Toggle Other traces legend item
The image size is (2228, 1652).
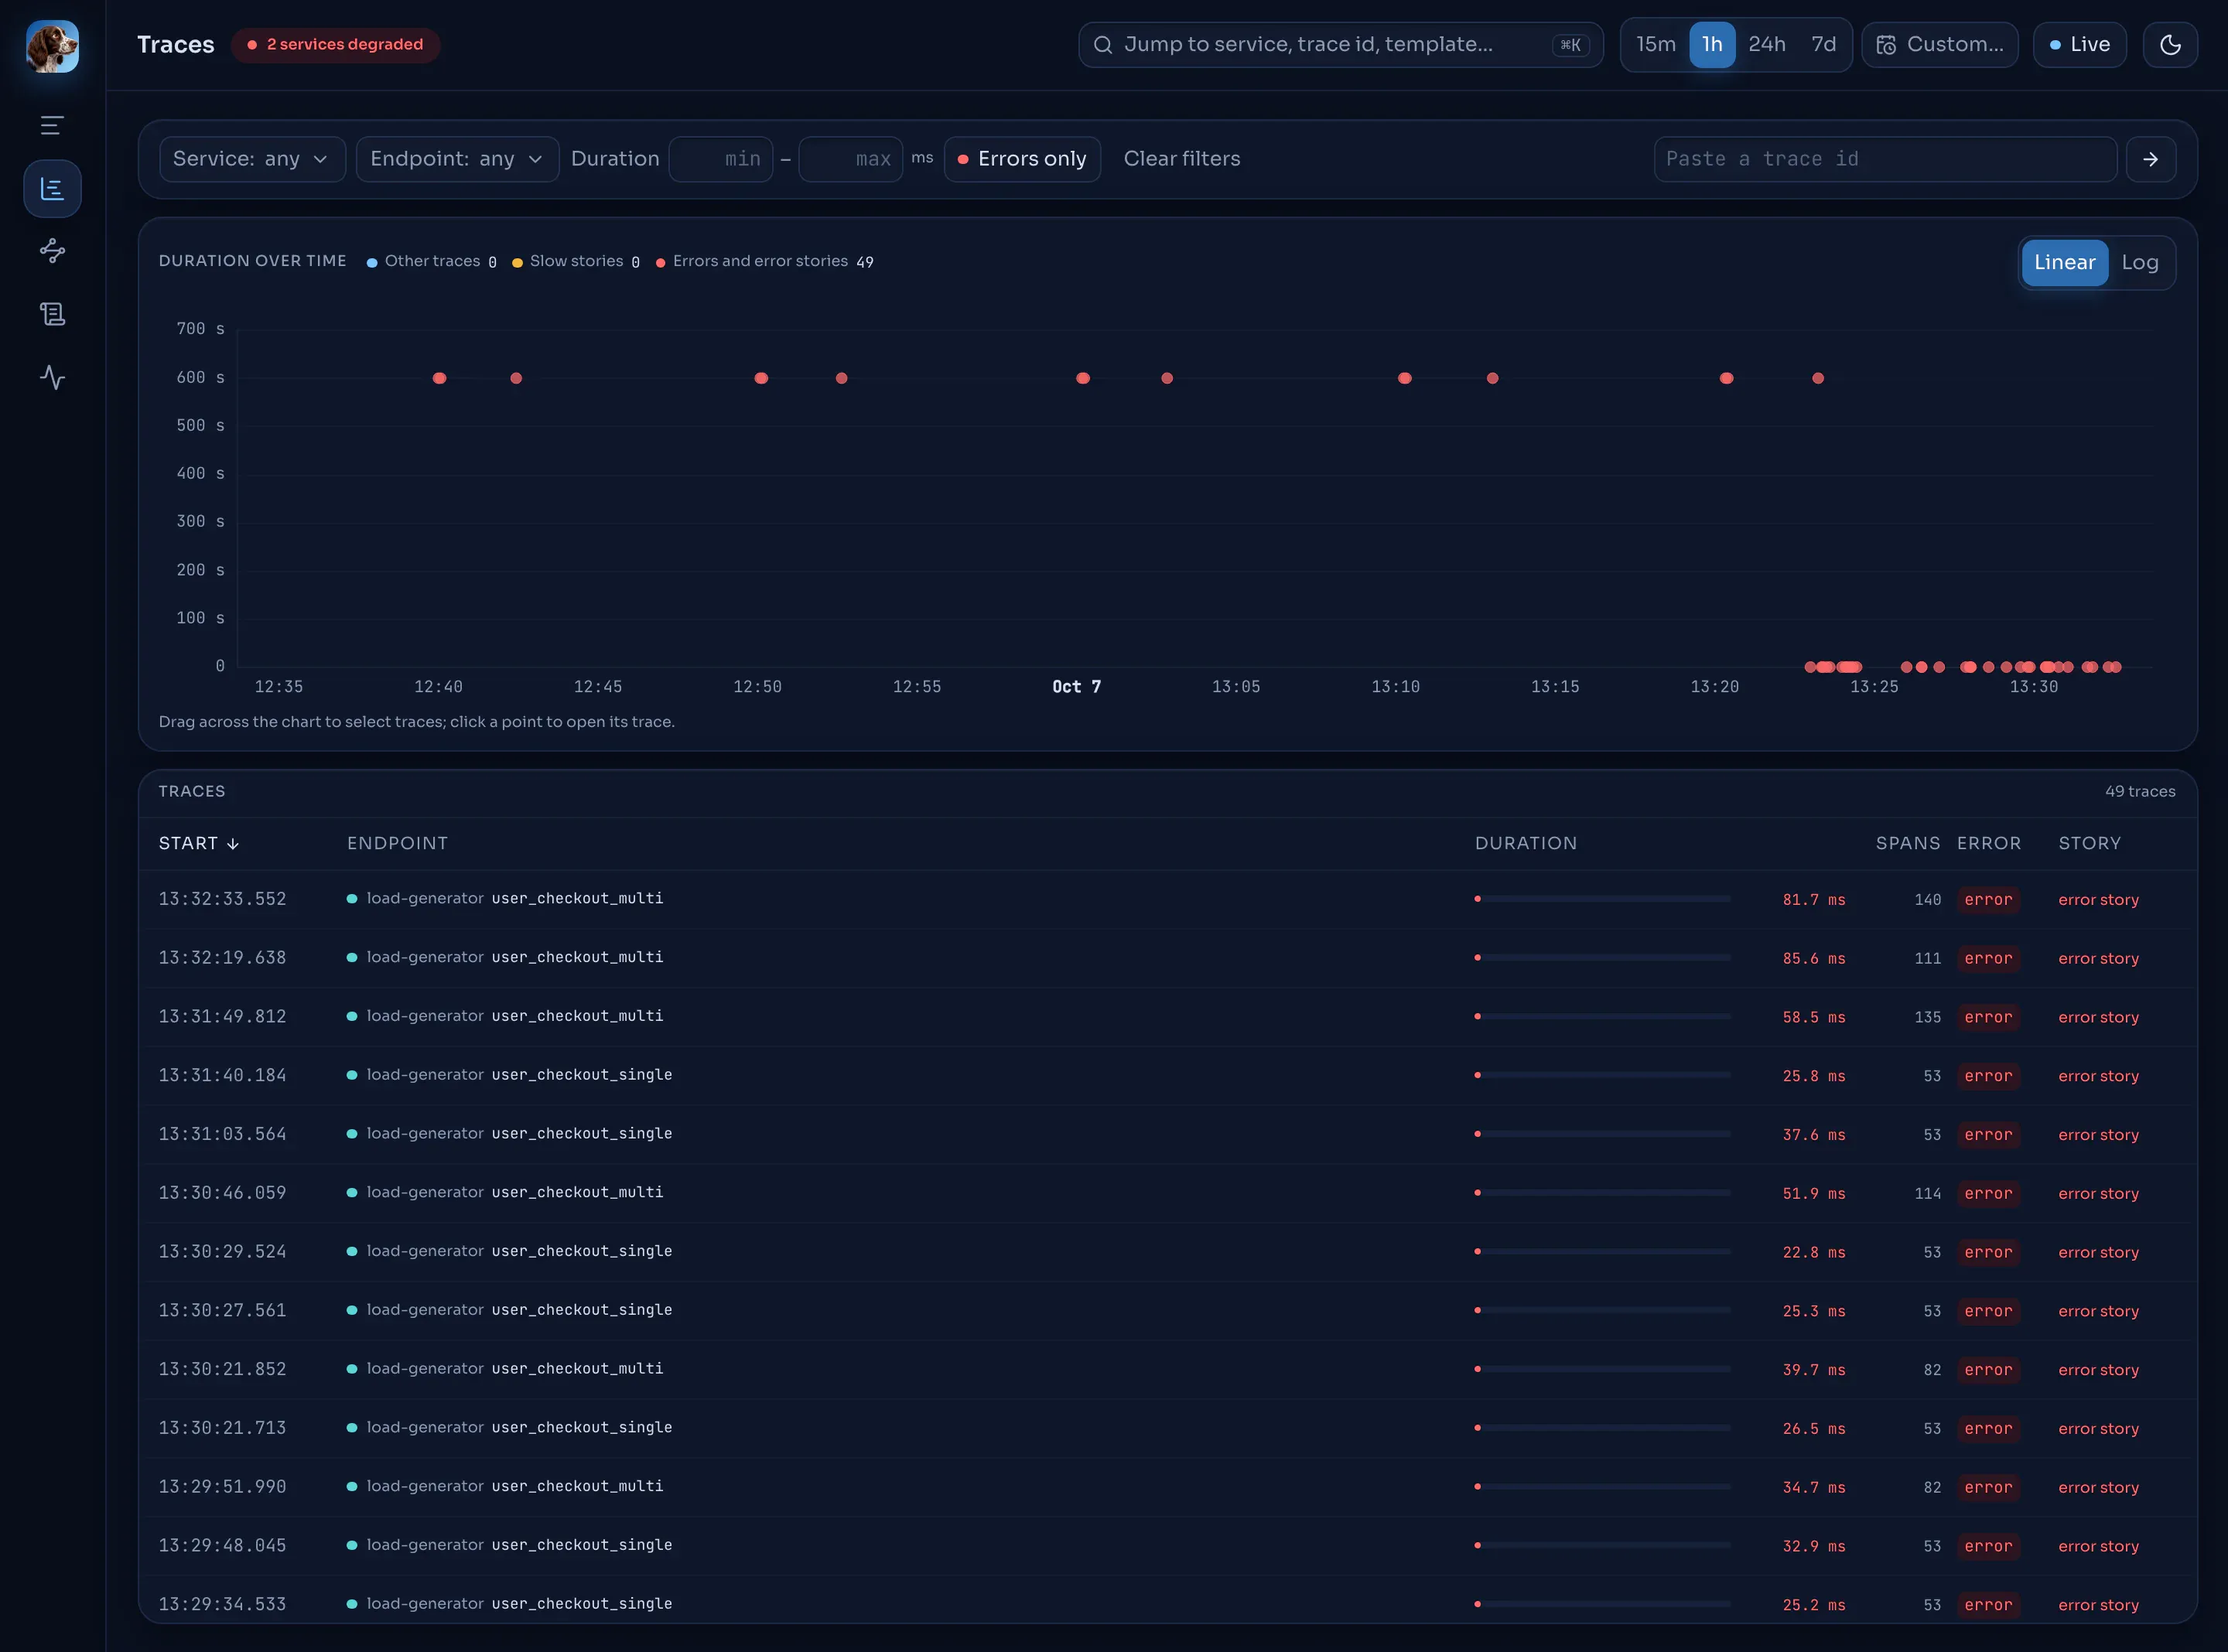pyautogui.click(x=432, y=262)
